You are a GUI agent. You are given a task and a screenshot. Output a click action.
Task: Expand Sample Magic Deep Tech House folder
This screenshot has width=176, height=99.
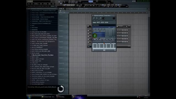point(43,17)
